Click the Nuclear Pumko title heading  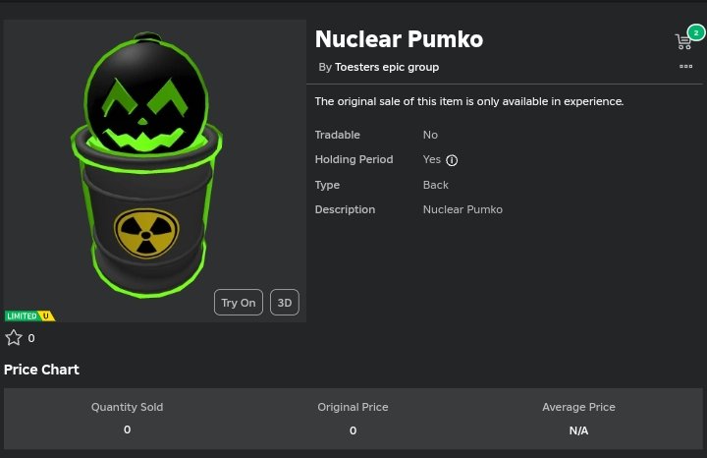(399, 38)
